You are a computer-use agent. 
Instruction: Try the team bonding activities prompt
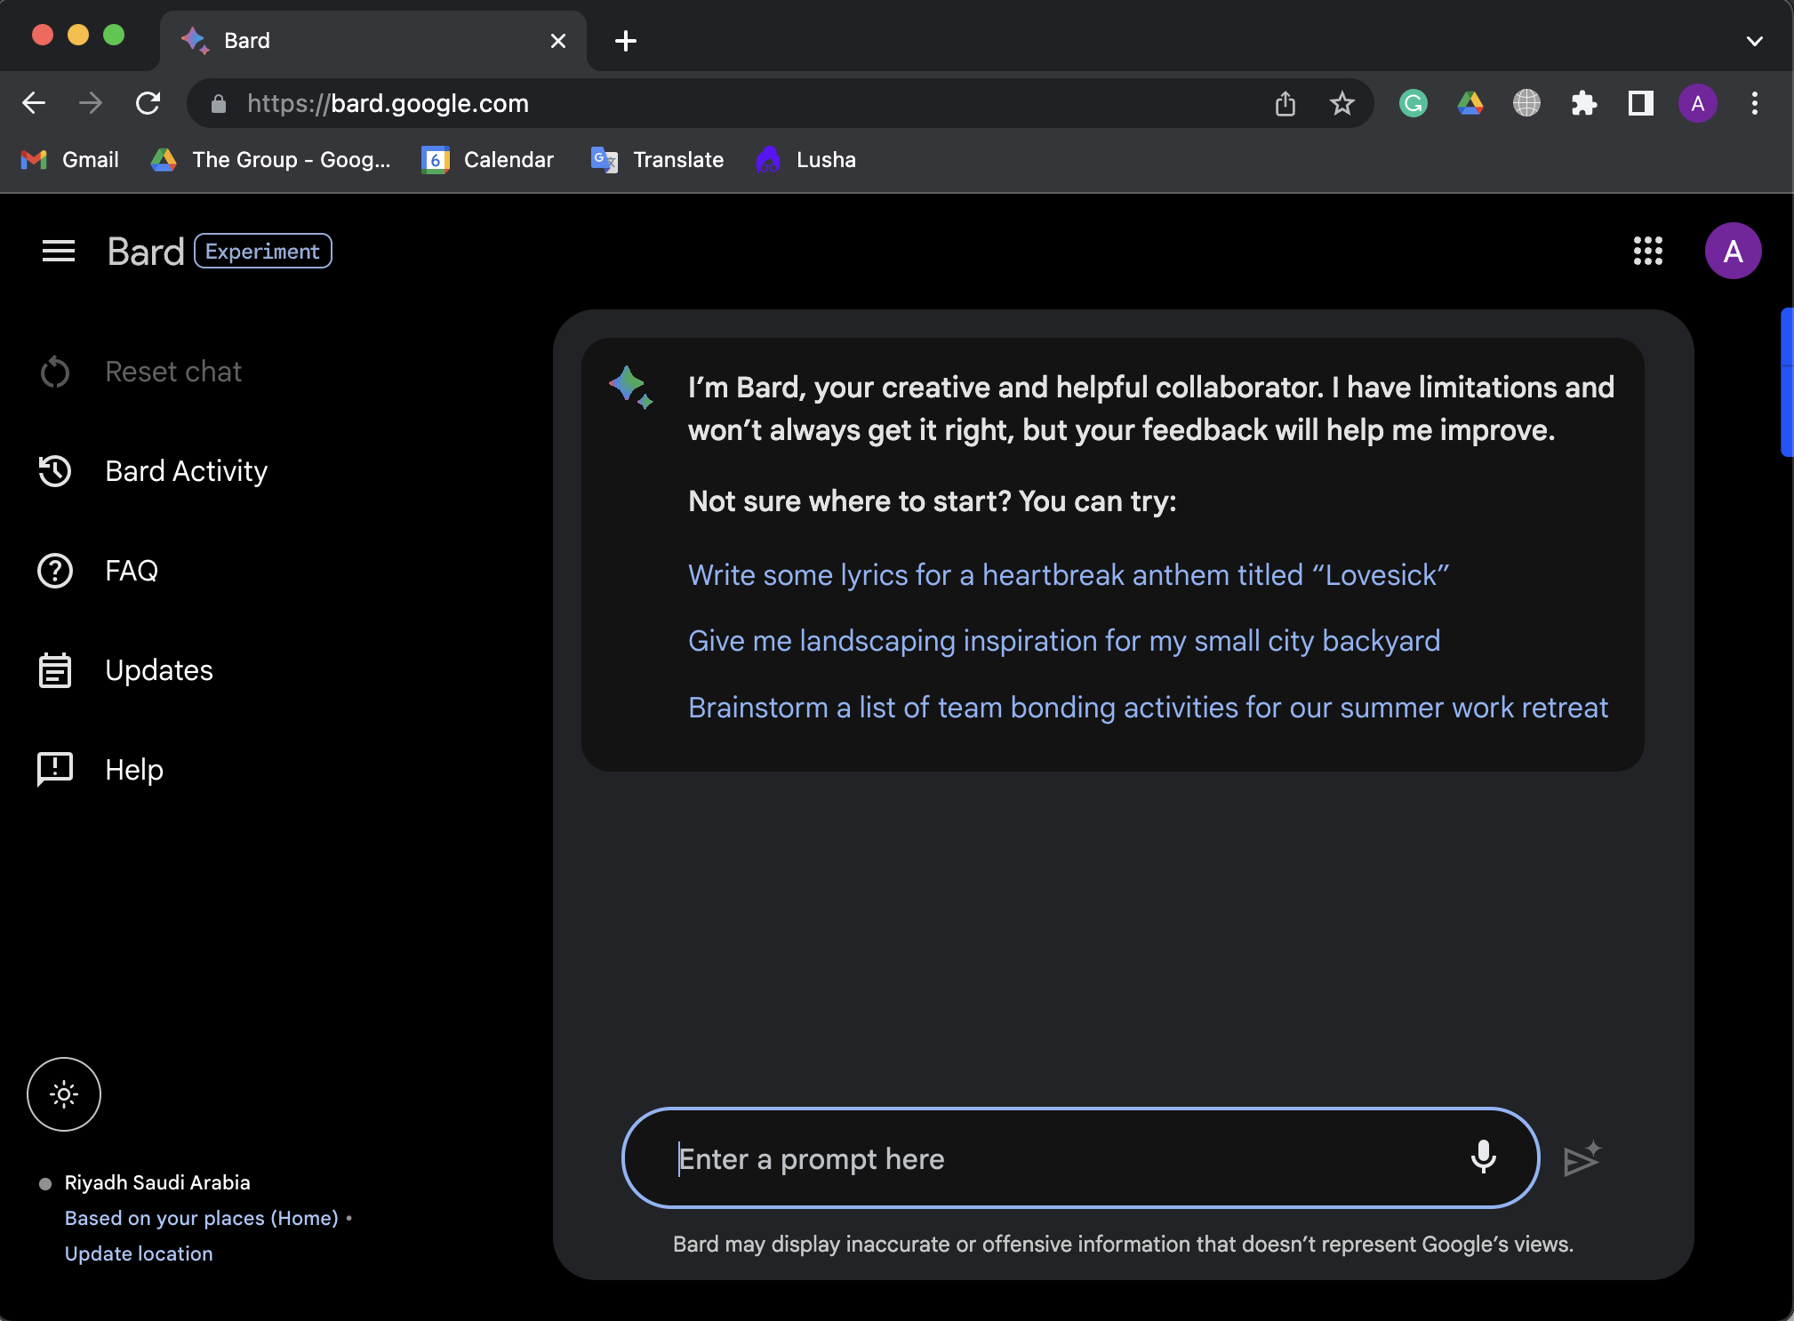click(1149, 708)
